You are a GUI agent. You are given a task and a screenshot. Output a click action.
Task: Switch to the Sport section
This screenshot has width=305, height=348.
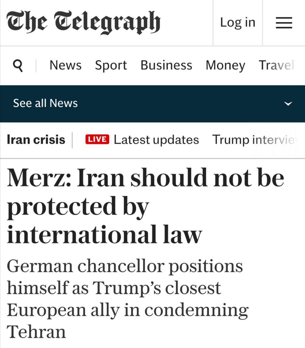point(111,65)
